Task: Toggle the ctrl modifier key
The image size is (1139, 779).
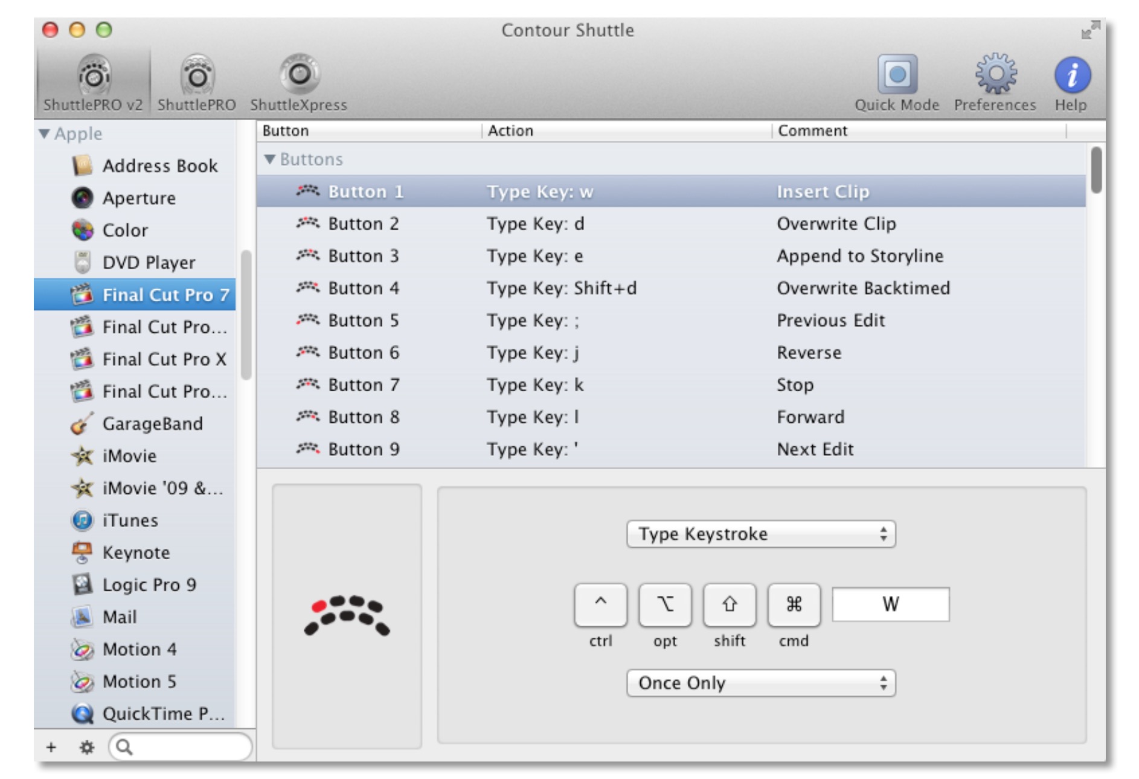Action: (x=600, y=604)
